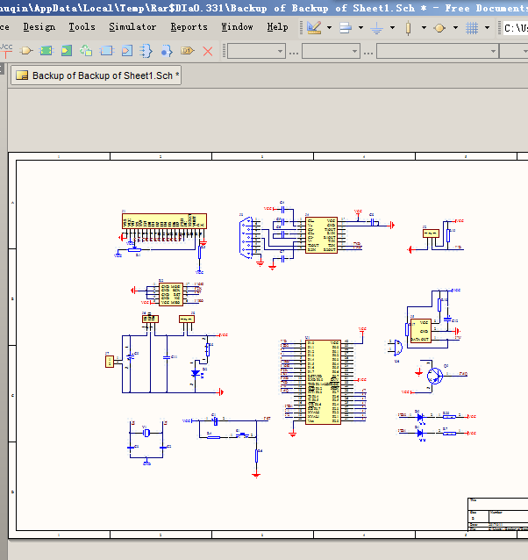The width and height of the screenshot is (528, 560).
Task: Open the wide third formatting combo box
Action: [x=438, y=51]
